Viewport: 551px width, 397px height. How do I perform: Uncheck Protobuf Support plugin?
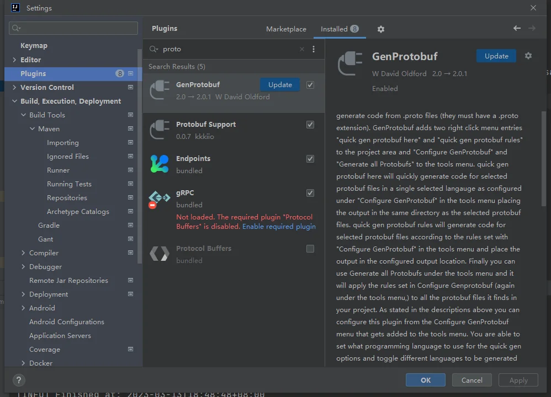310,125
